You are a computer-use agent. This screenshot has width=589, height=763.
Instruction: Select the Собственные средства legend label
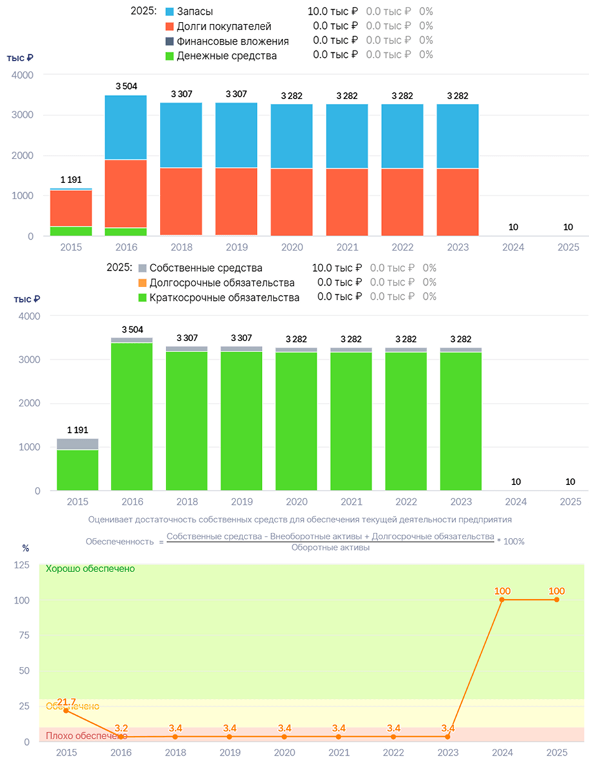(206, 268)
